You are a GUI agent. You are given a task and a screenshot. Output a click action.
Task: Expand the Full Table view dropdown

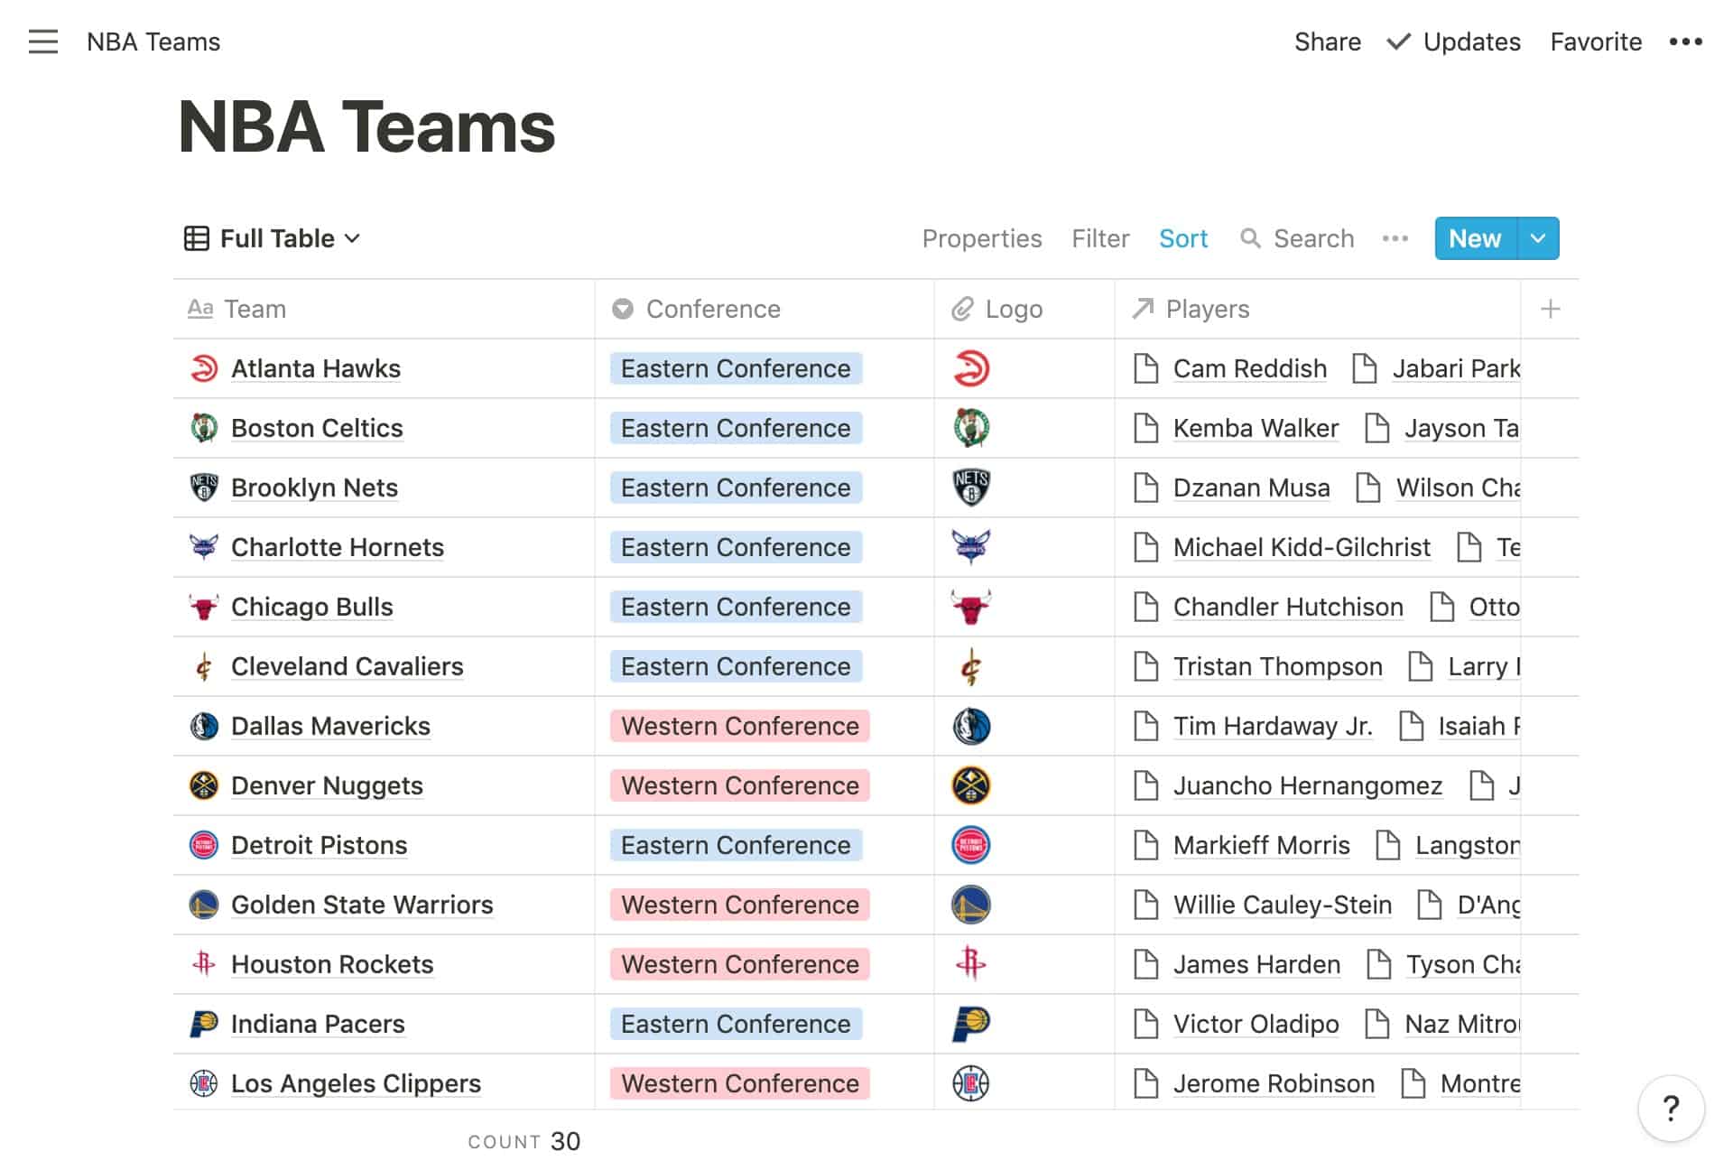353,238
